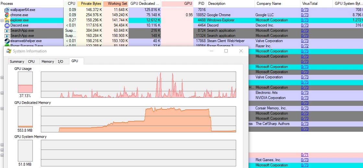Open VirusTotal link for Corsair Memory row
Screen dimensions: 363x168
pos(305,108)
